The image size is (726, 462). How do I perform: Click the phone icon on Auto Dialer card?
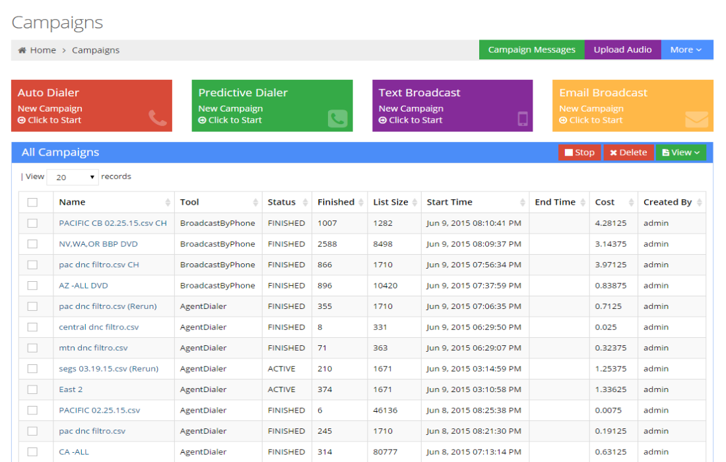coord(158,116)
